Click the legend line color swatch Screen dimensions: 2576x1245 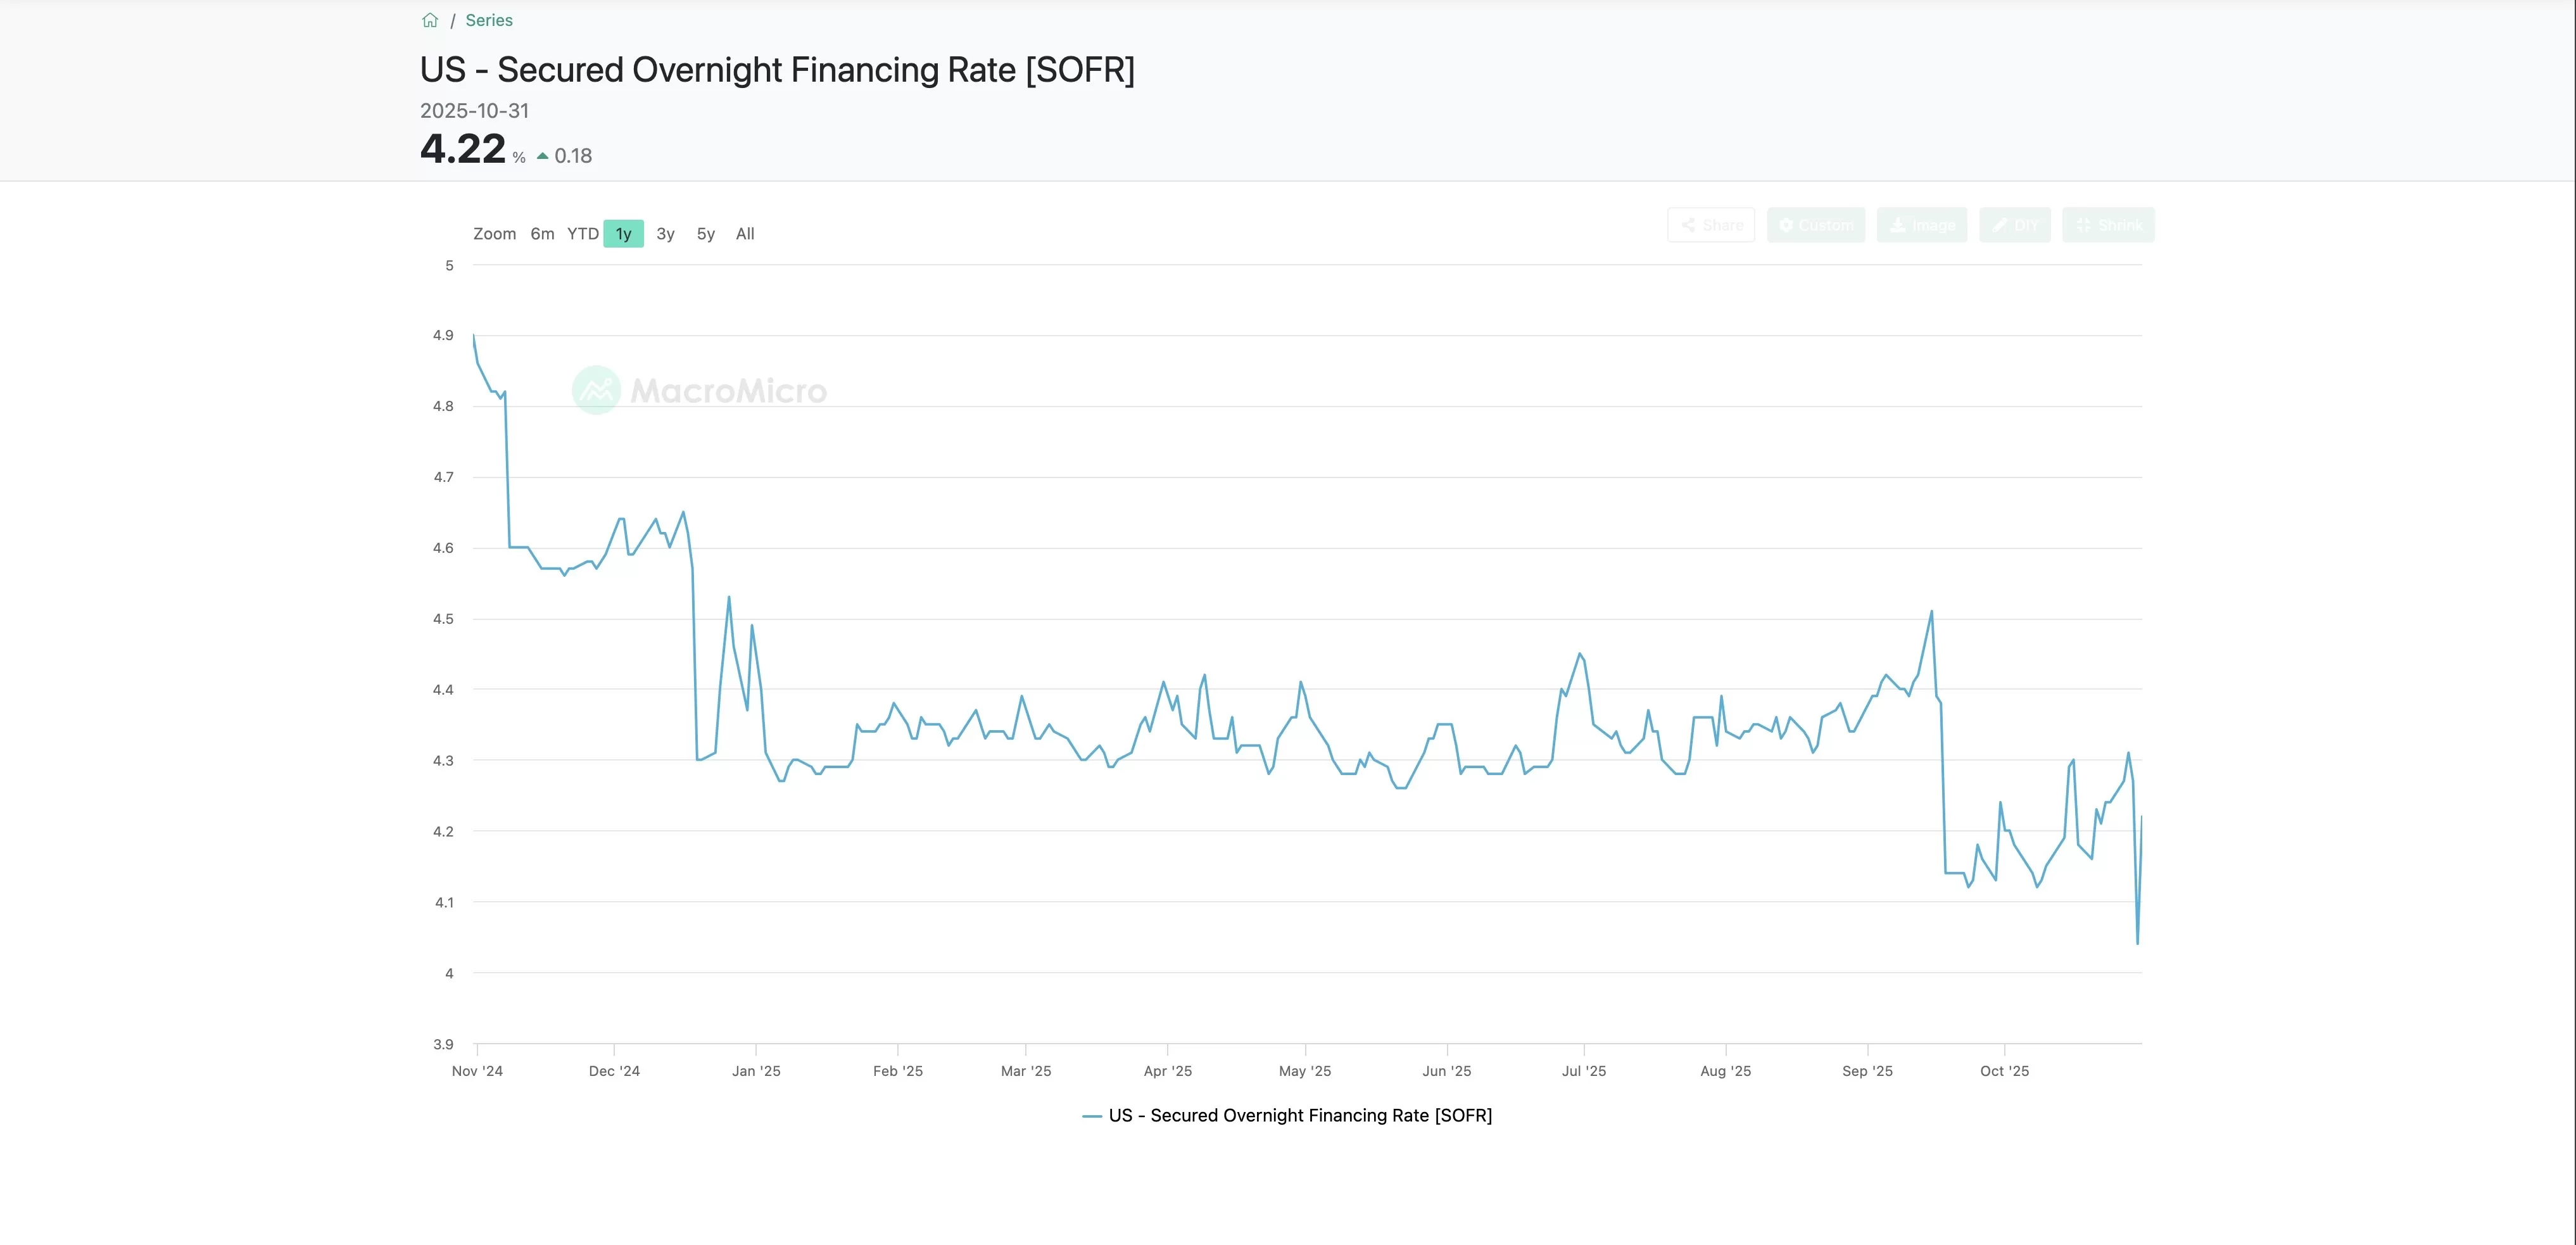click(x=1092, y=1116)
